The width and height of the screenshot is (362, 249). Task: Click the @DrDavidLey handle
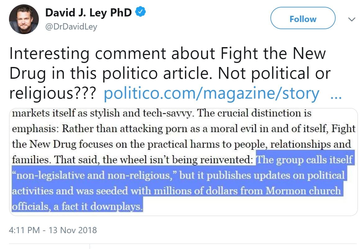71,27
